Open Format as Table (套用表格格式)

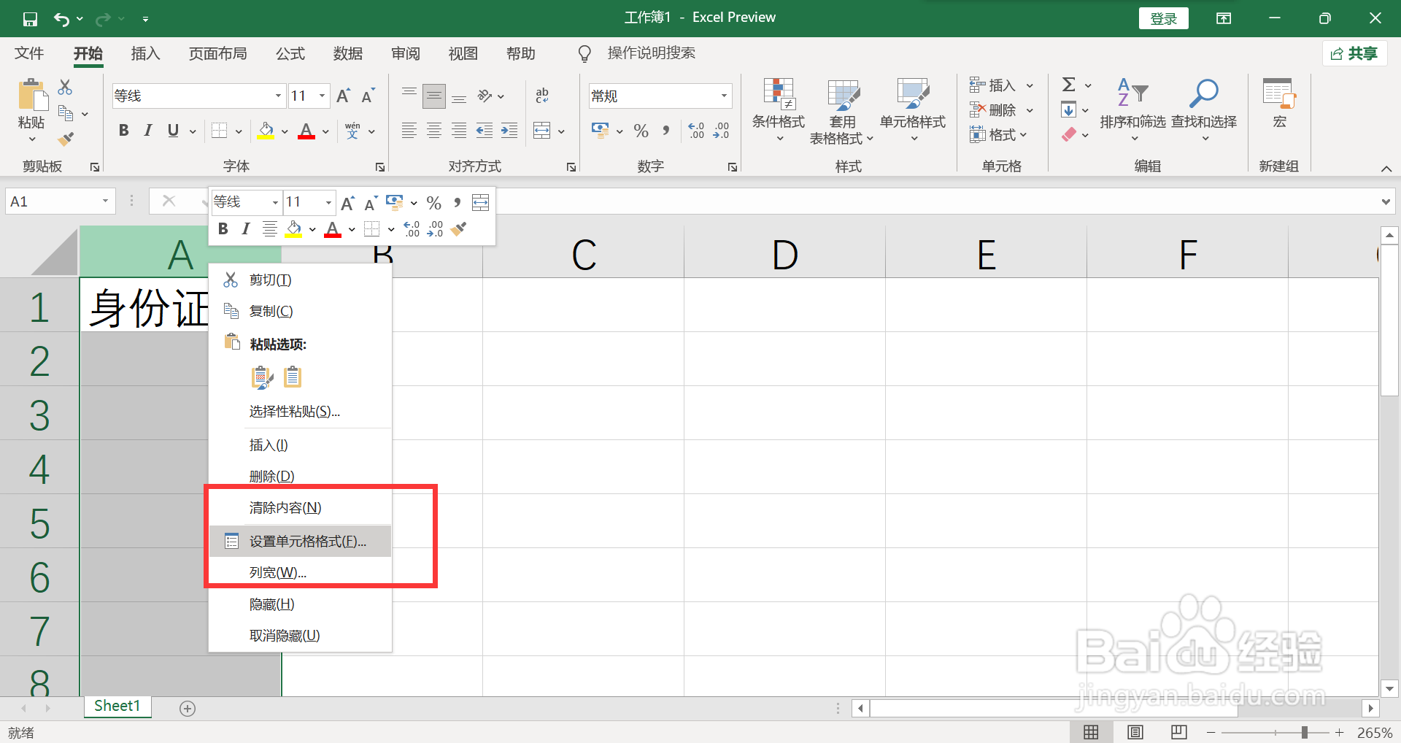pos(842,111)
